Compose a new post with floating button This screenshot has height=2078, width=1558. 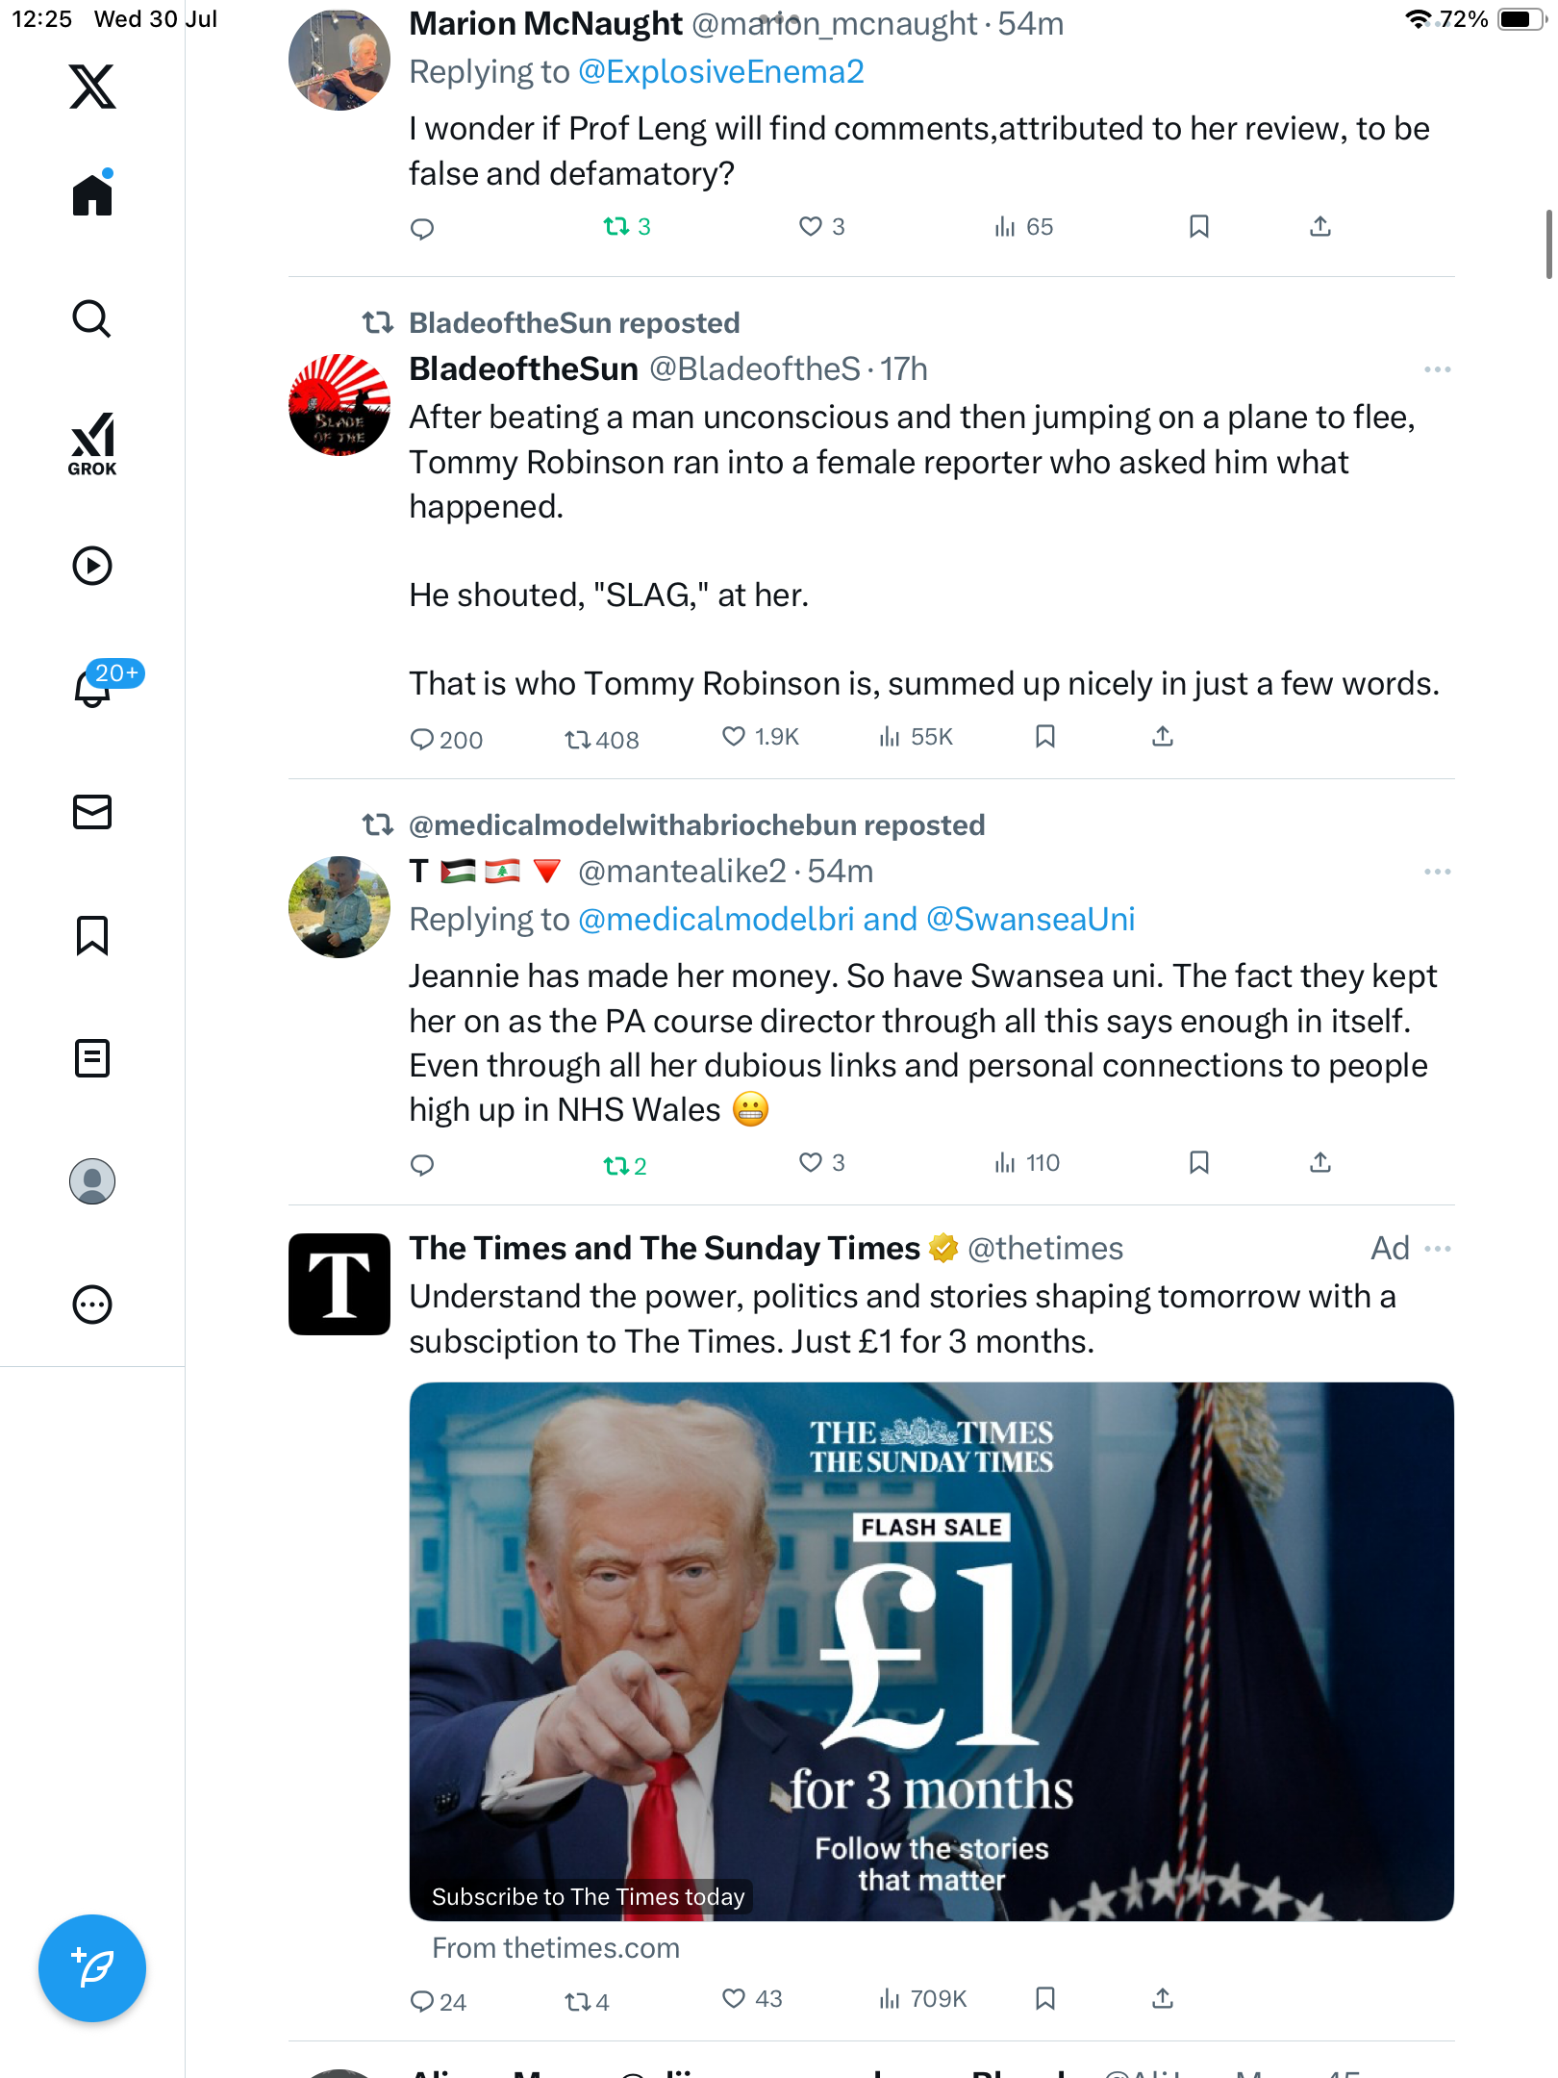click(92, 1968)
